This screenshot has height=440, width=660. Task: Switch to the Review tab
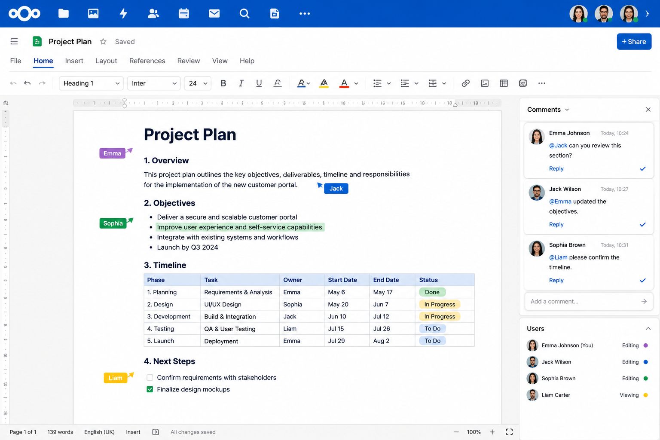tap(189, 61)
